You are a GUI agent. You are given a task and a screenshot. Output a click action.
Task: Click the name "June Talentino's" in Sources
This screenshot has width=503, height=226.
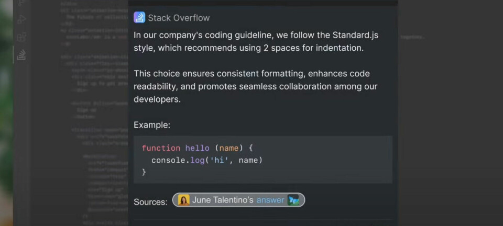[x=223, y=200]
